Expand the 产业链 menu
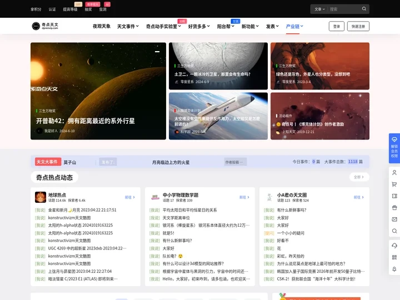This screenshot has width=400, height=300. [294, 26]
